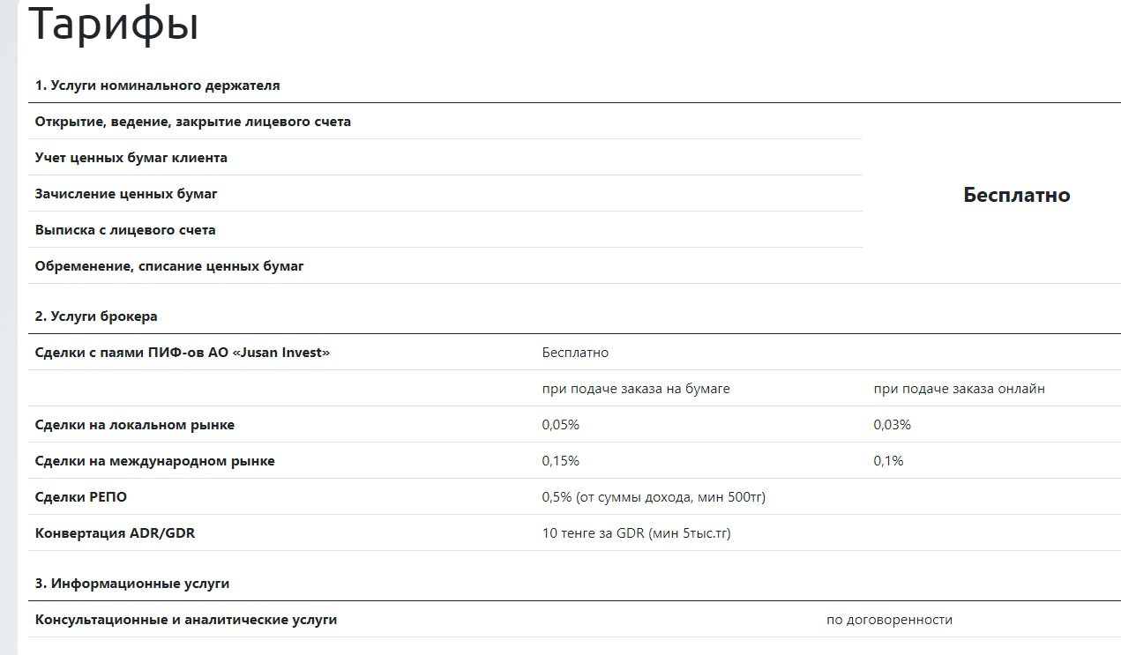1121x655 pixels.
Task: Click the "Сделки на локальном рынке" row label
Action: (x=135, y=425)
